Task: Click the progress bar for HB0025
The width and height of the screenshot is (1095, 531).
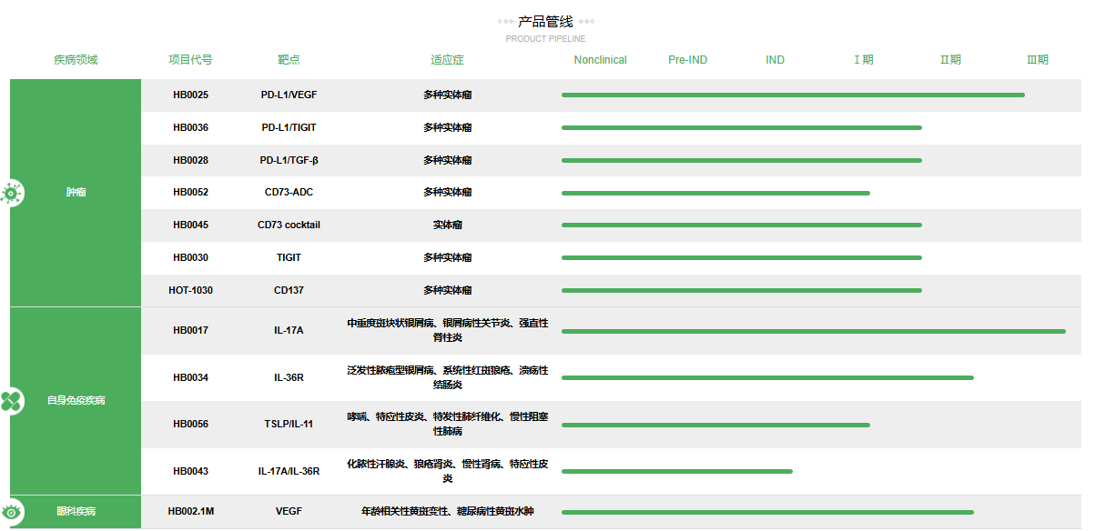Action: click(794, 95)
